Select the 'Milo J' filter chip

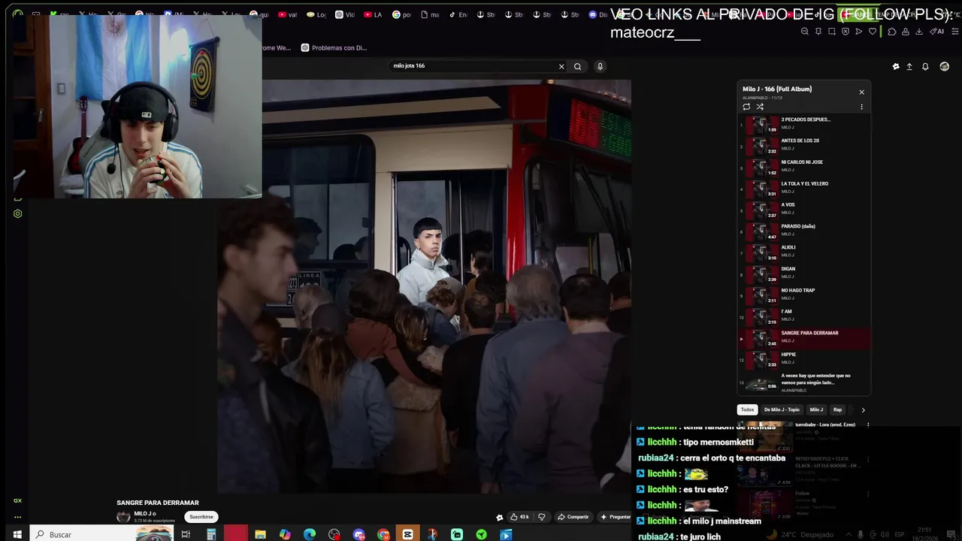816,410
